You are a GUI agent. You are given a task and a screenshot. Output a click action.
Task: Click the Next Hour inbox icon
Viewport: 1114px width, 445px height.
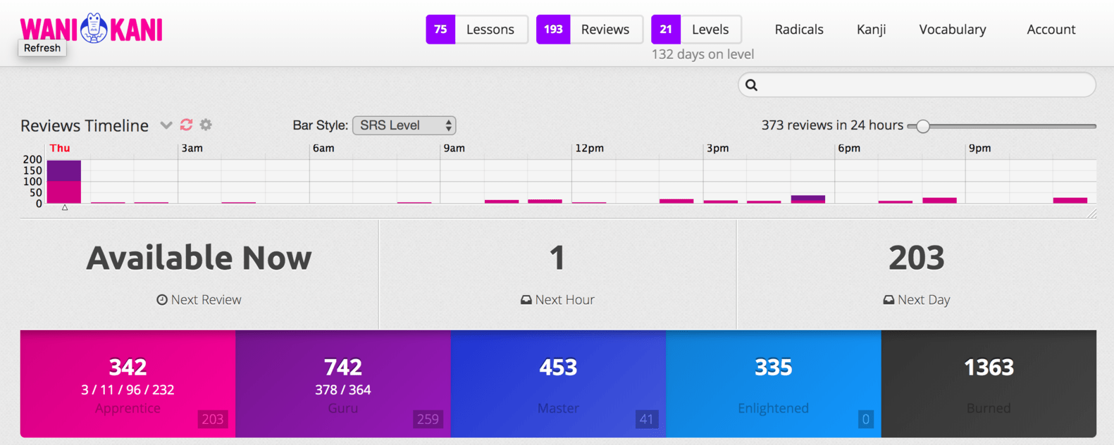click(x=526, y=300)
